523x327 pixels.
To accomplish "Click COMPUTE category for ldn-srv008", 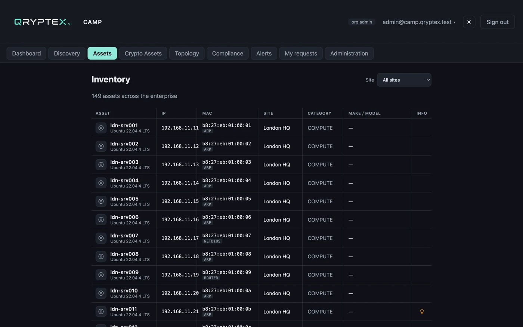I will tap(320, 256).
